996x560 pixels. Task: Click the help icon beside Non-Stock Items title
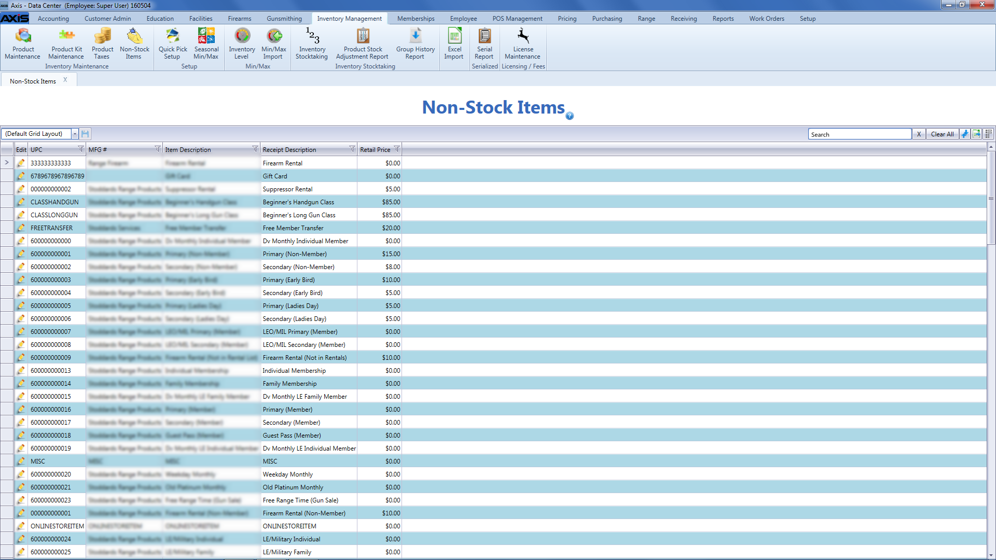570,116
